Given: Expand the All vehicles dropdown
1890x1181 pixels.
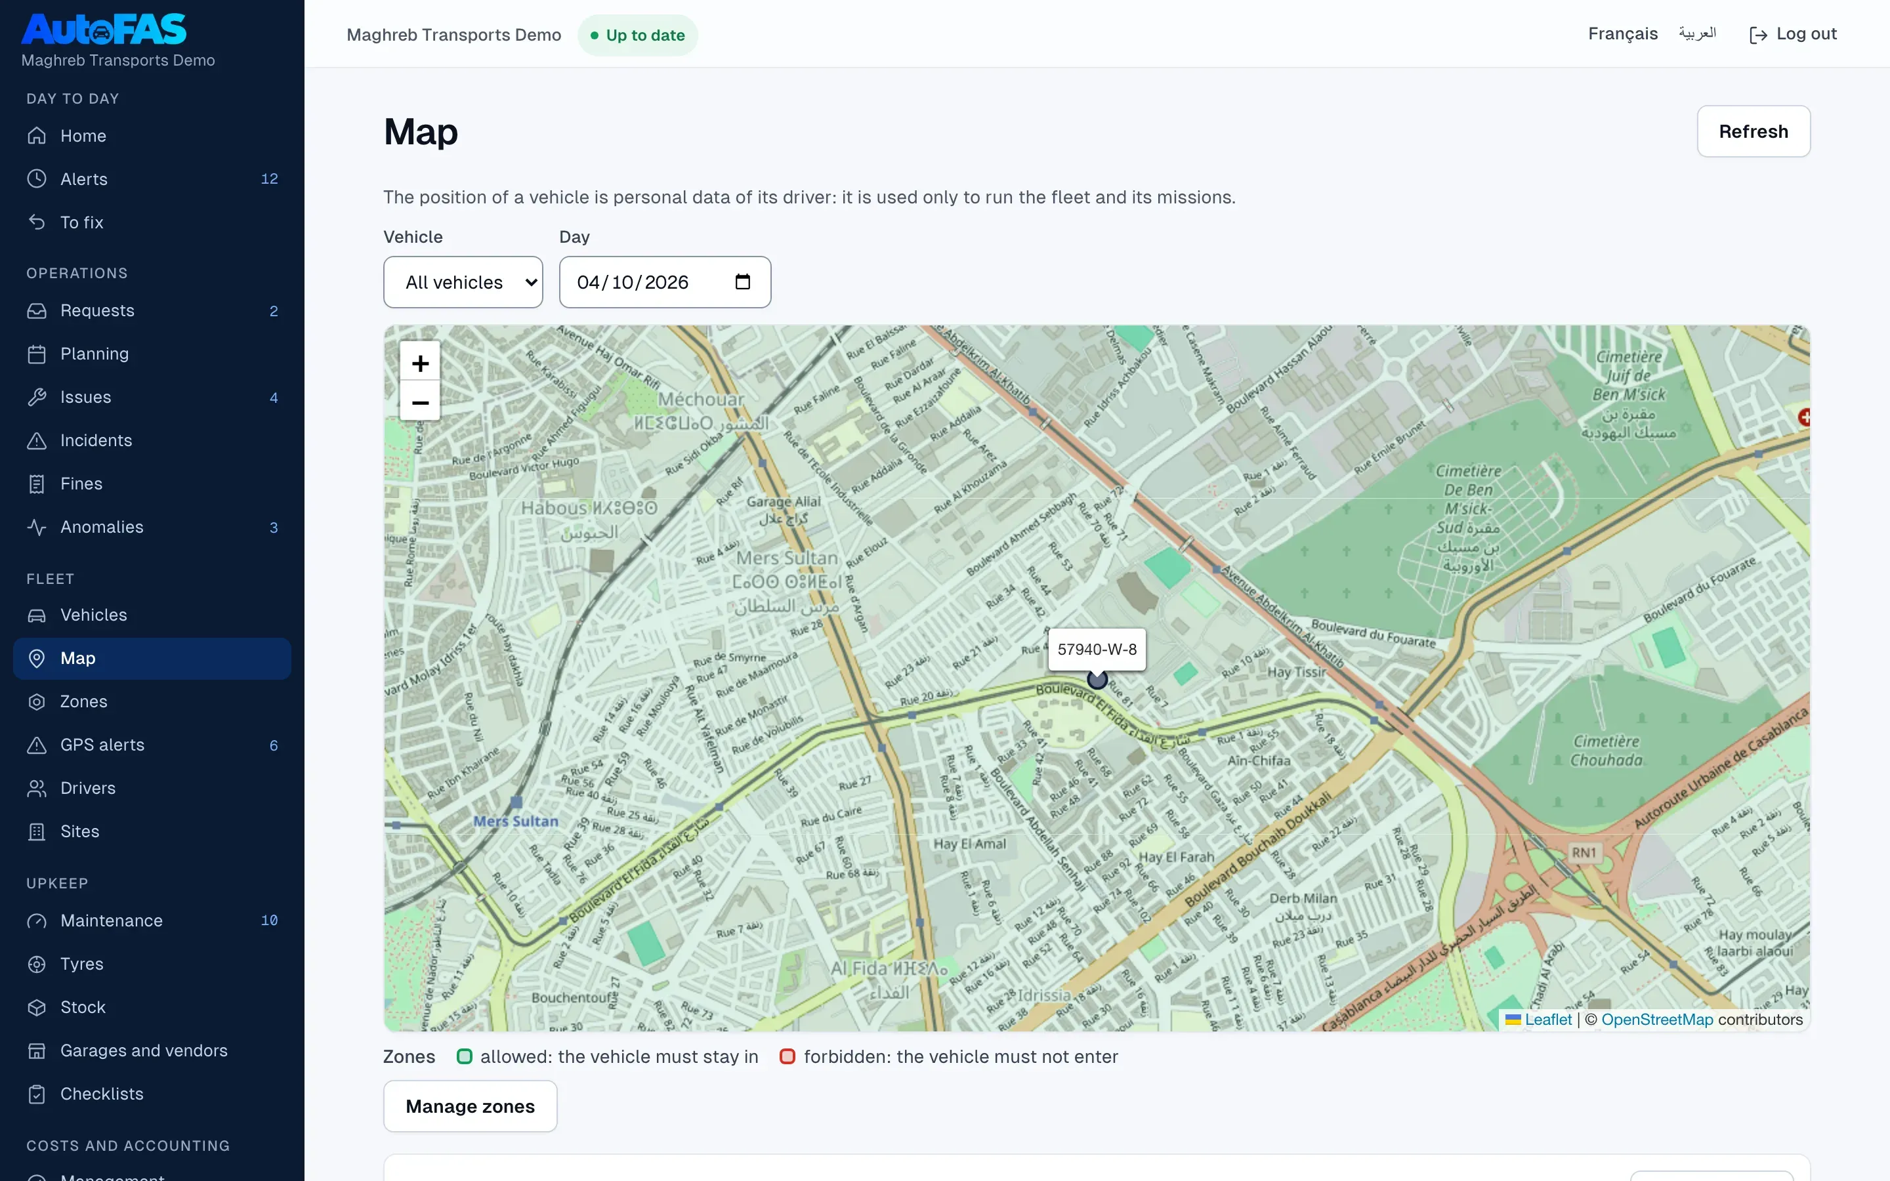Looking at the screenshot, I should click(x=463, y=282).
